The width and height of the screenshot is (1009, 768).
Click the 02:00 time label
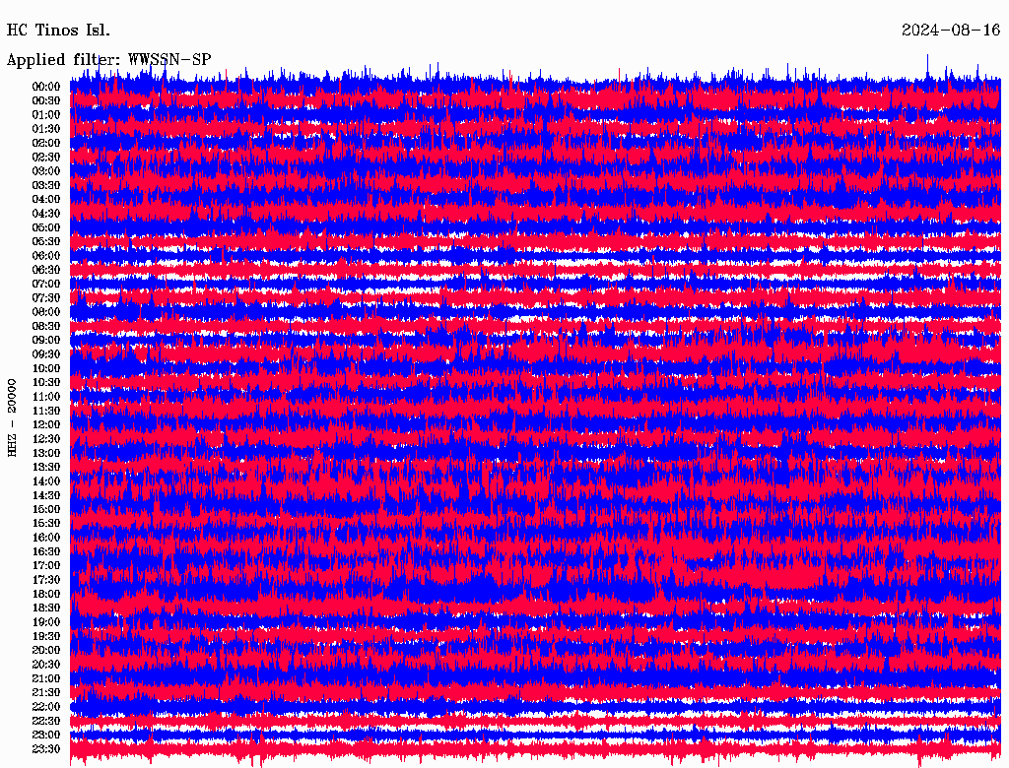click(46, 144)
